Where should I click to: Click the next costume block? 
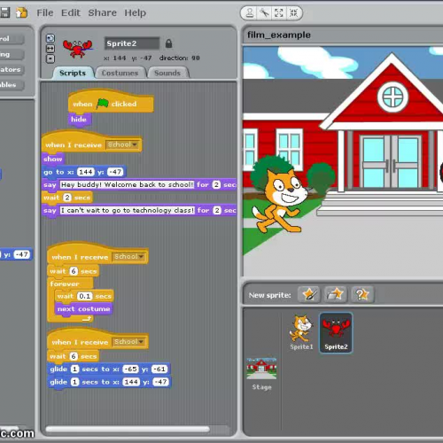click(x=83, y=309)
